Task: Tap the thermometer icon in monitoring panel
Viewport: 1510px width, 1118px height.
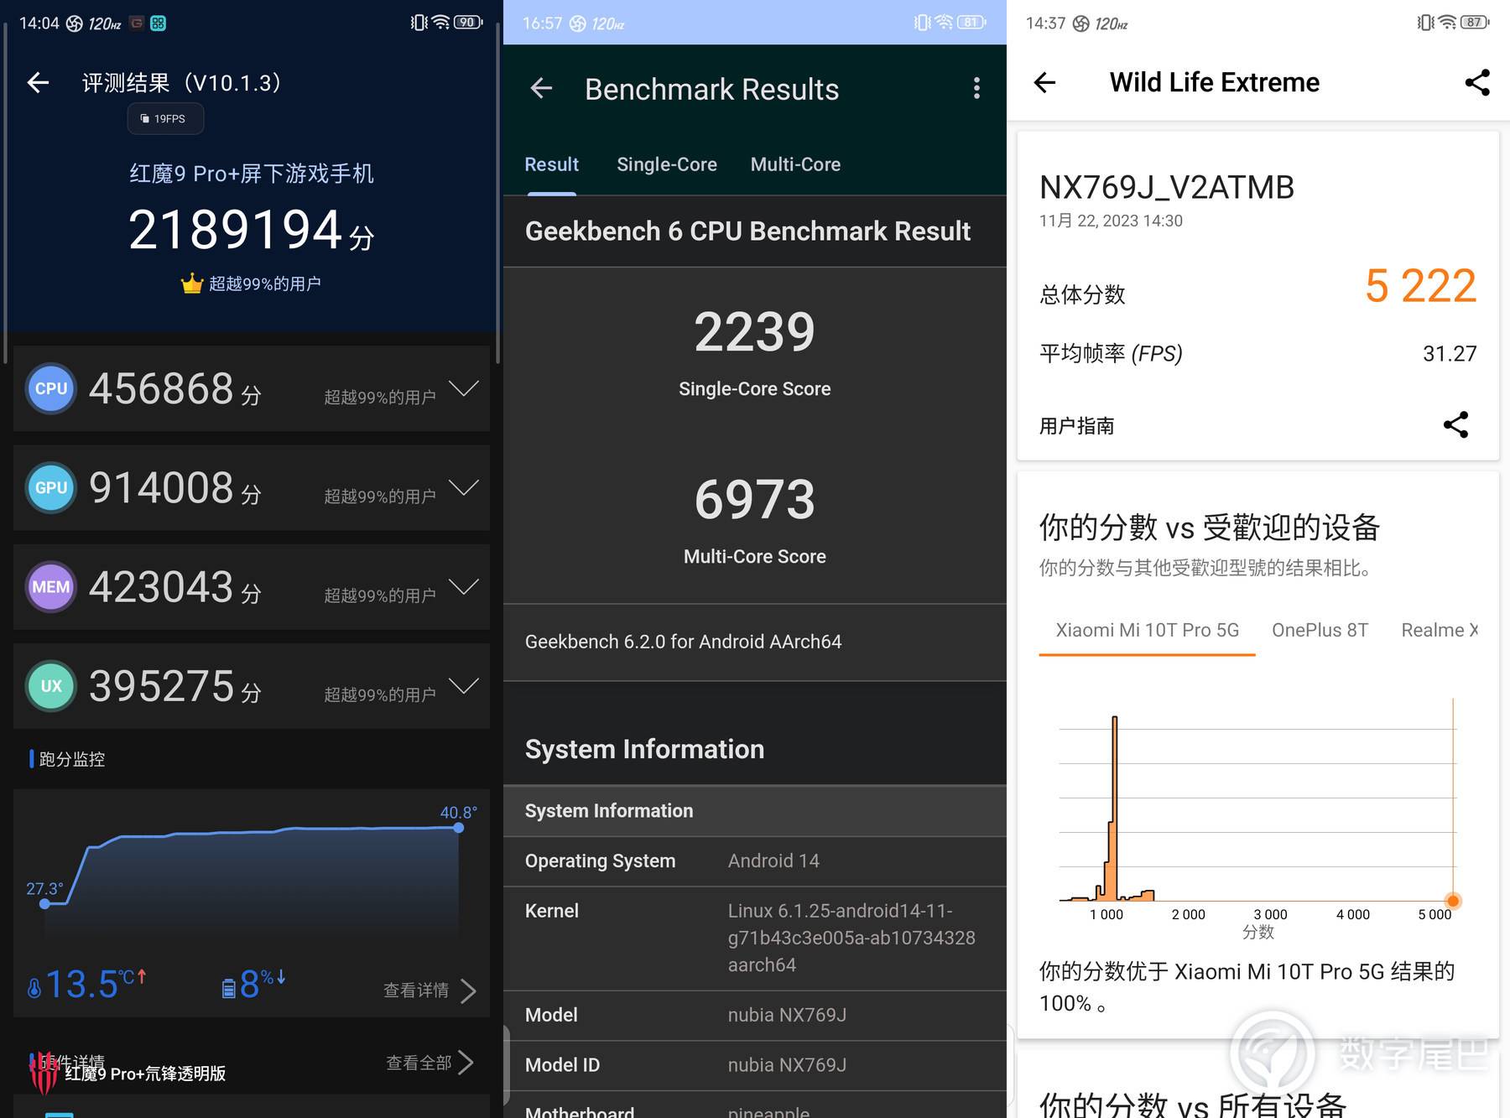Action: coord(34,989)
